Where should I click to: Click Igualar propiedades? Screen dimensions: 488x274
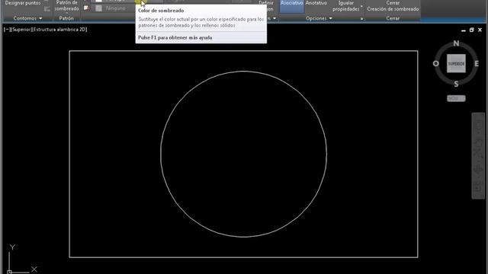pyautogui.click(x=345, y=6)
